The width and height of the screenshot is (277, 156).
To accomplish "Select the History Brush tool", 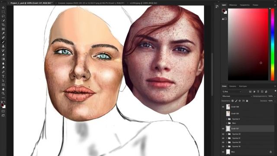I will 3,50.
